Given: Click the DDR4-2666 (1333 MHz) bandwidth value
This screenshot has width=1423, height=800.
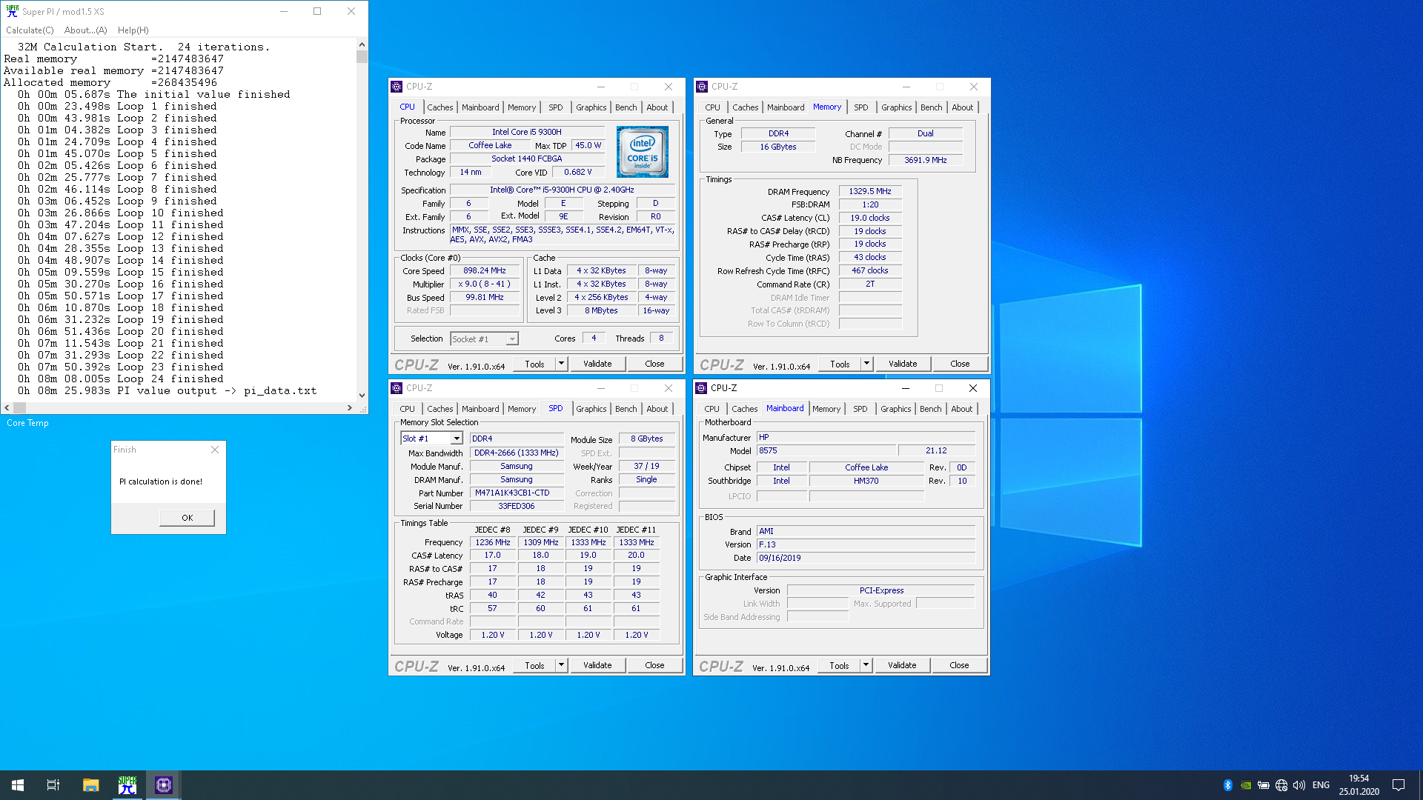Looking at the screenshot, I should point(516,453).
